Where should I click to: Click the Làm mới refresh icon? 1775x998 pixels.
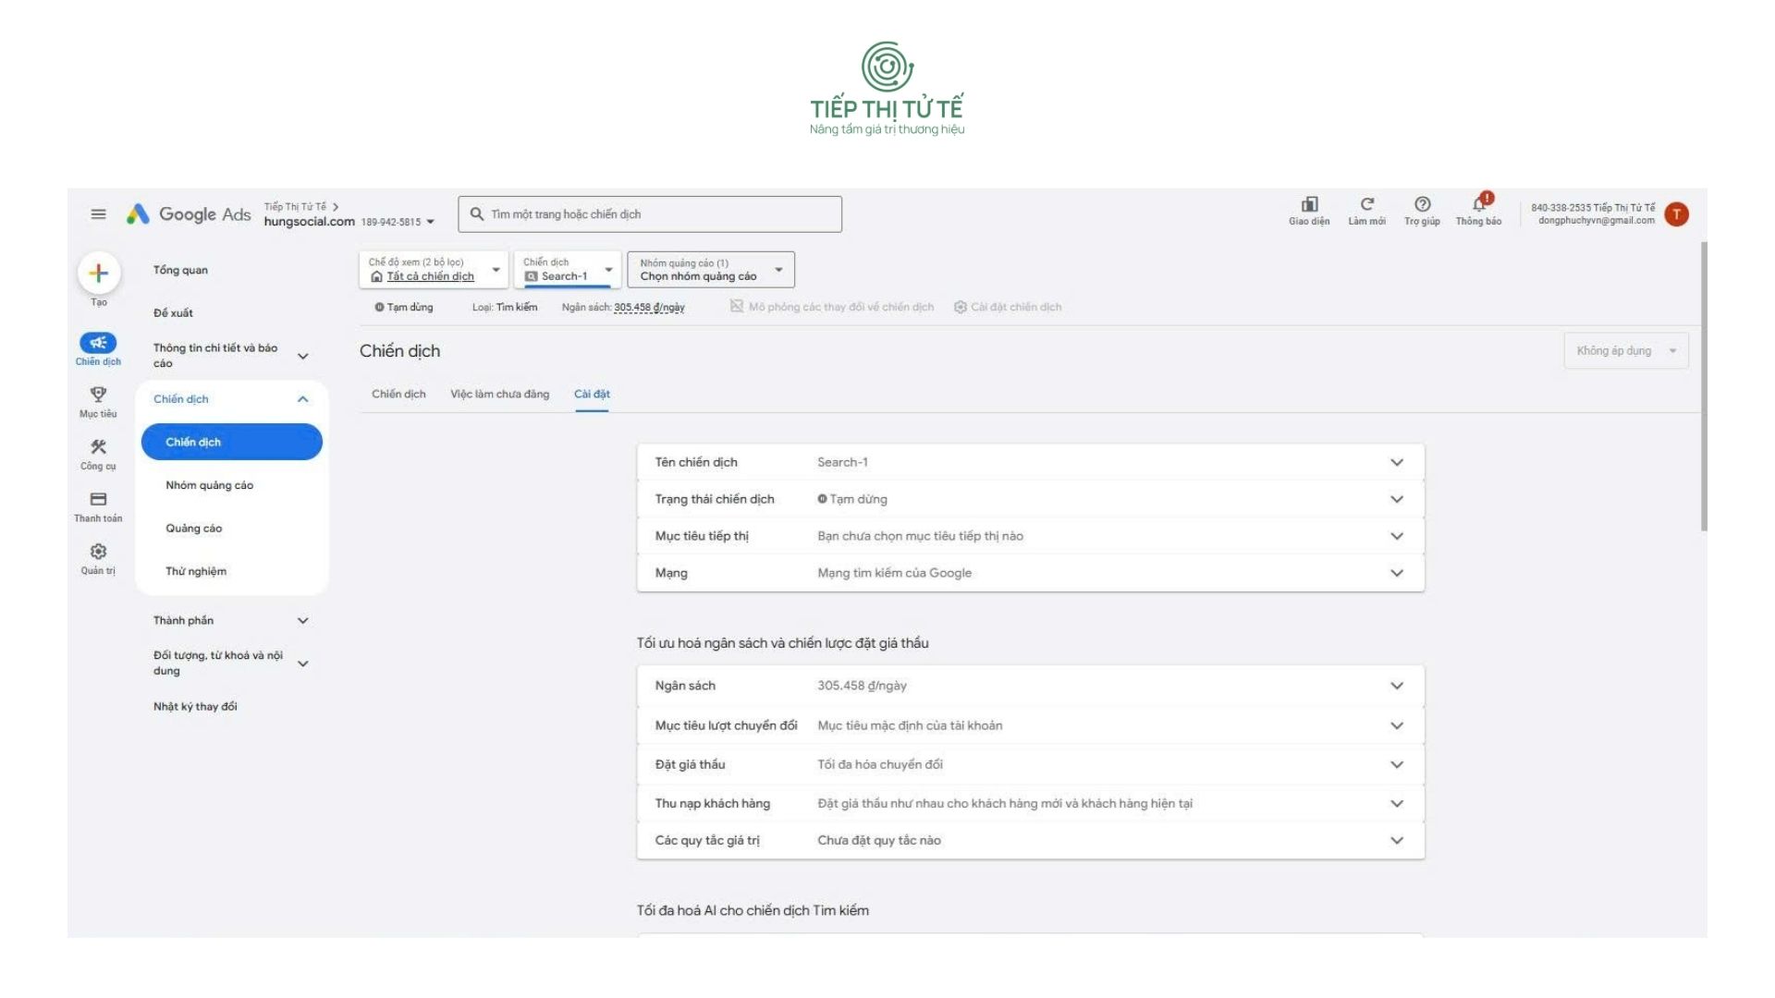(x=1366, y=205)
